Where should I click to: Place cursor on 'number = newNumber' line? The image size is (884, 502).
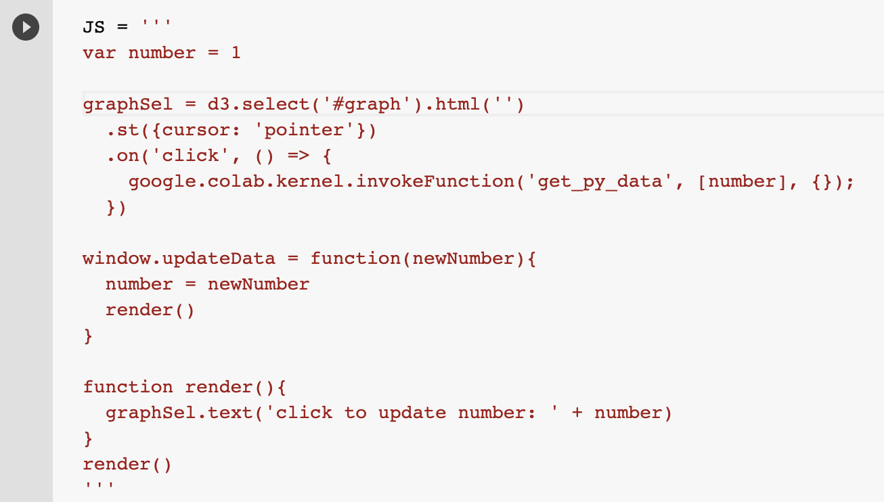[x=207, y=284]
